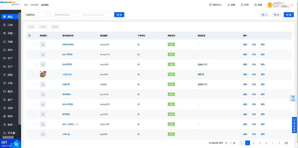298x148 pixels.
Task: Click the blue 搜索 search button
Action: click(119, 15)
